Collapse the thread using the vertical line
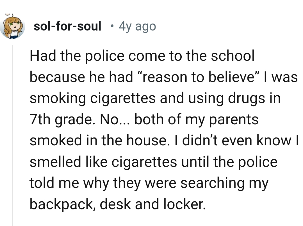This screenshot has width=303, height=226. coord(12,134)
